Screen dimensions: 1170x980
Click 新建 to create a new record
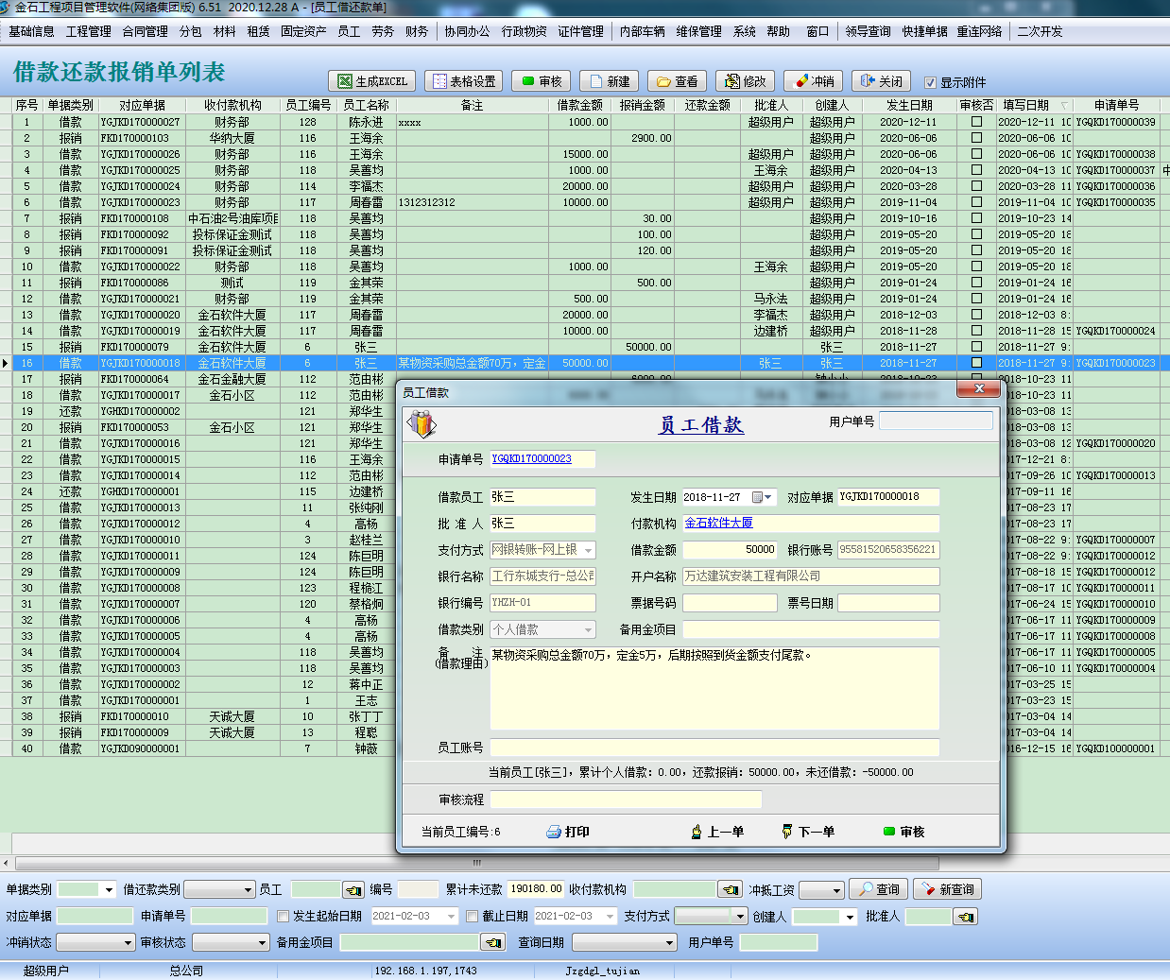(610, 81)
